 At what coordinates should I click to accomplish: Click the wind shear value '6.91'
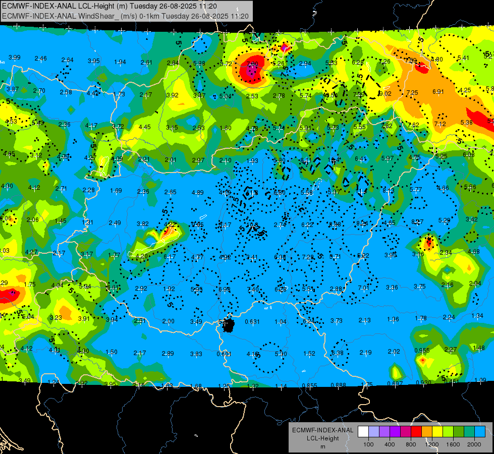coord(438,92)
